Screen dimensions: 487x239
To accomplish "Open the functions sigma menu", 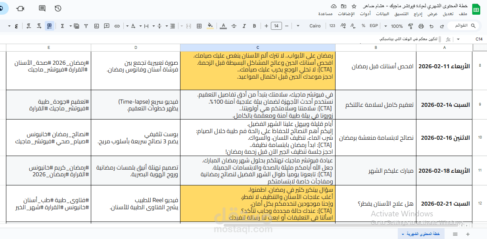I will (62, 26).
